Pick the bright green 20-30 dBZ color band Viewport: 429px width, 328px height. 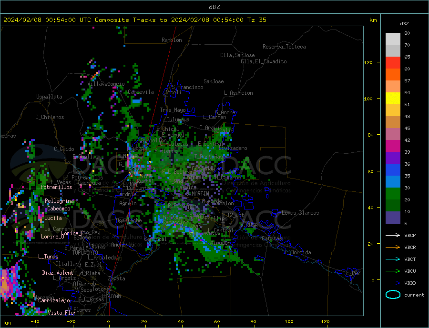393,194
